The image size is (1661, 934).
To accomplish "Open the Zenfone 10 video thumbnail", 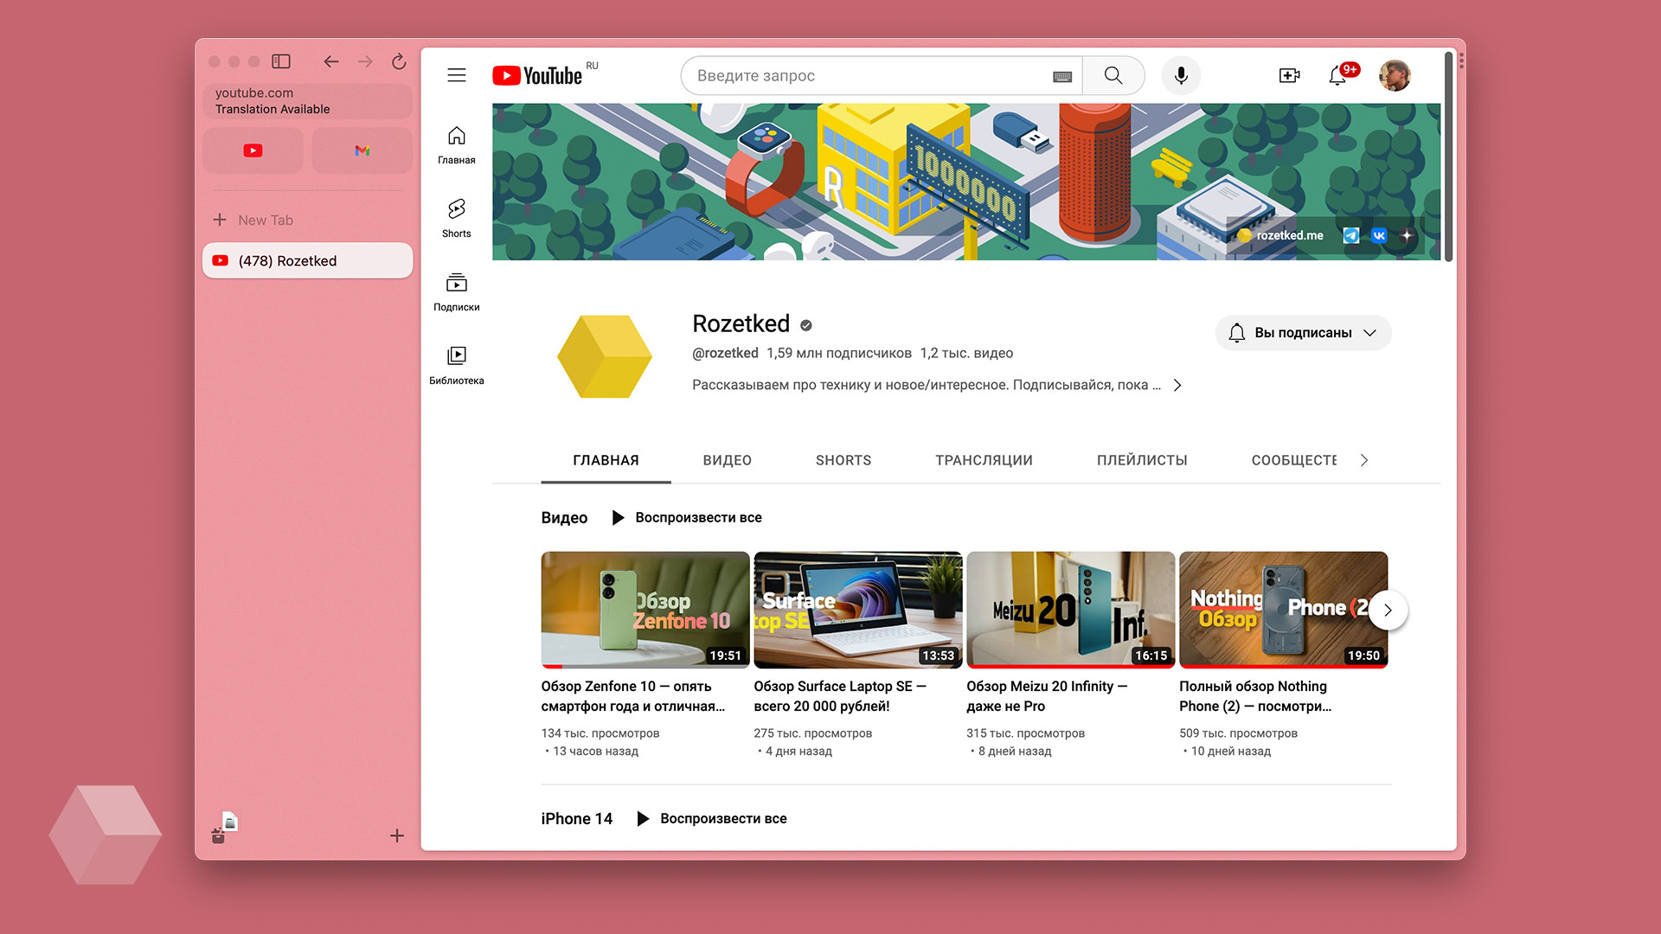I will pyautogui.click(x=645, y=610).
